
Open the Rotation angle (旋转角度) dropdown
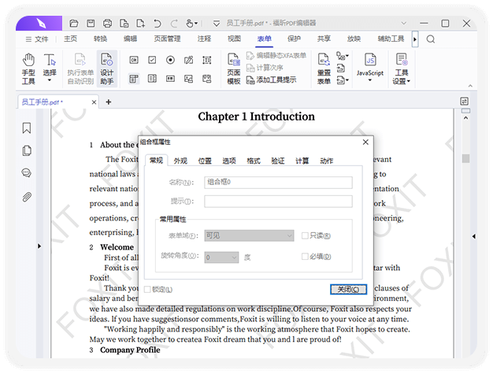(x=221, y=257)
